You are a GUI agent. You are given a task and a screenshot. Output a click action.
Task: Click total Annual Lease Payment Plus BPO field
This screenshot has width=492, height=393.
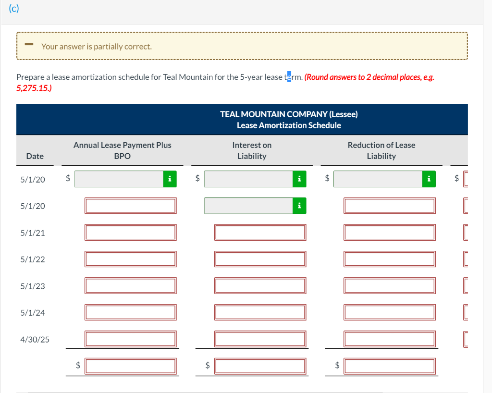tap(131, 367)
